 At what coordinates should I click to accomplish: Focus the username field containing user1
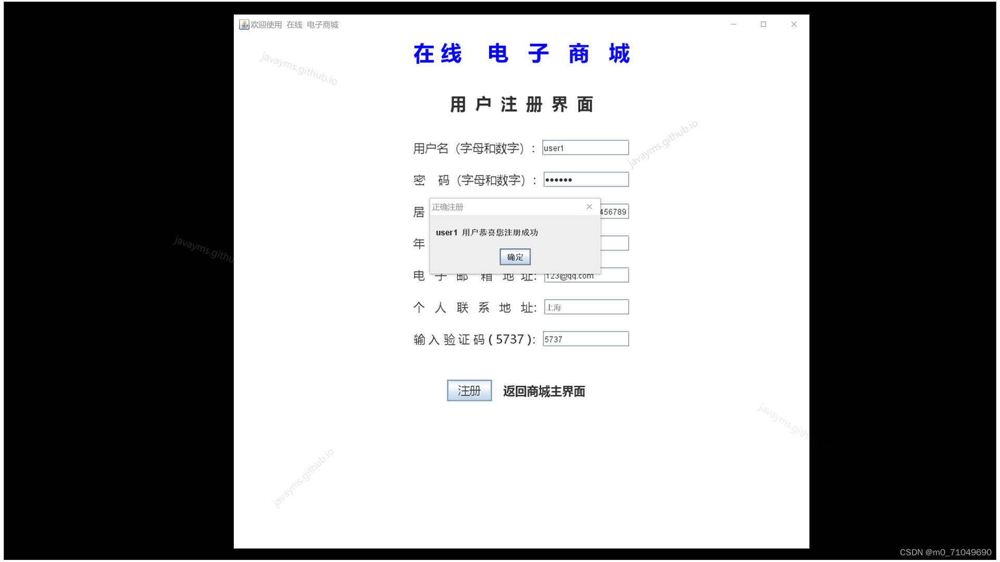coord(585,148)
